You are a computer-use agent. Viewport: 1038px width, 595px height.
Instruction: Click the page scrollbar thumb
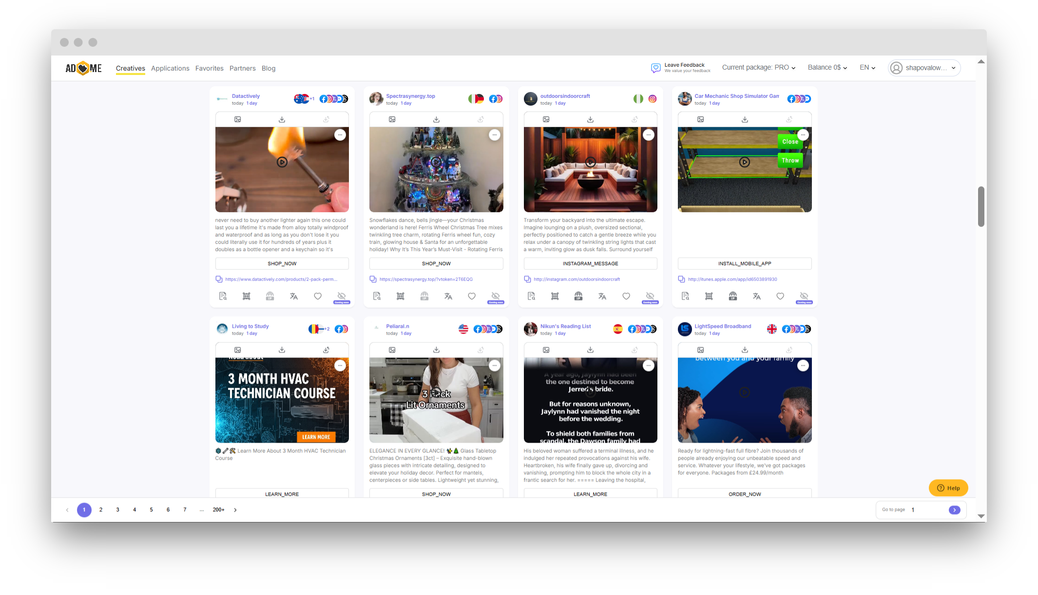981,206
